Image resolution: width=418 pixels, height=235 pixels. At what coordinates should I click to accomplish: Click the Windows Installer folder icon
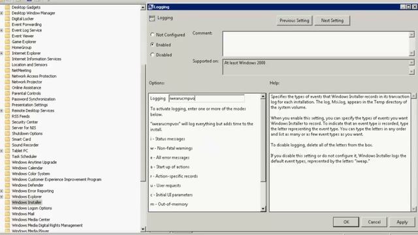tap(7, 202)
